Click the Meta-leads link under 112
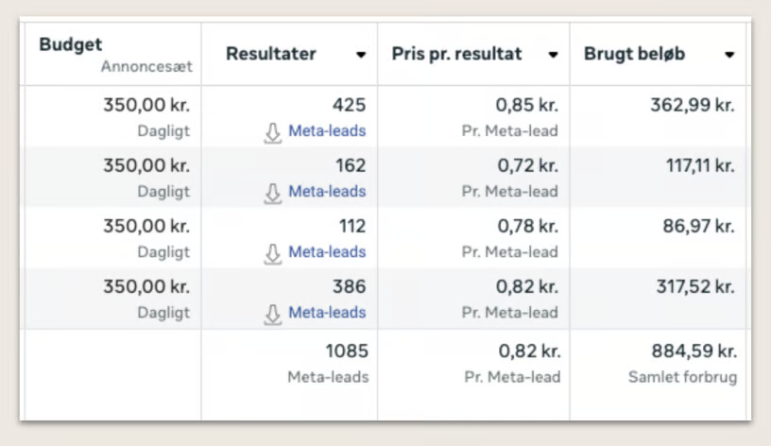Image resolution: width=771 pixels, height=446 pixels. pos(327,252)
